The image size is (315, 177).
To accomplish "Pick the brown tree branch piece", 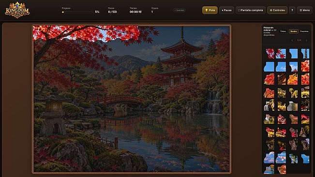I will 282,79.
